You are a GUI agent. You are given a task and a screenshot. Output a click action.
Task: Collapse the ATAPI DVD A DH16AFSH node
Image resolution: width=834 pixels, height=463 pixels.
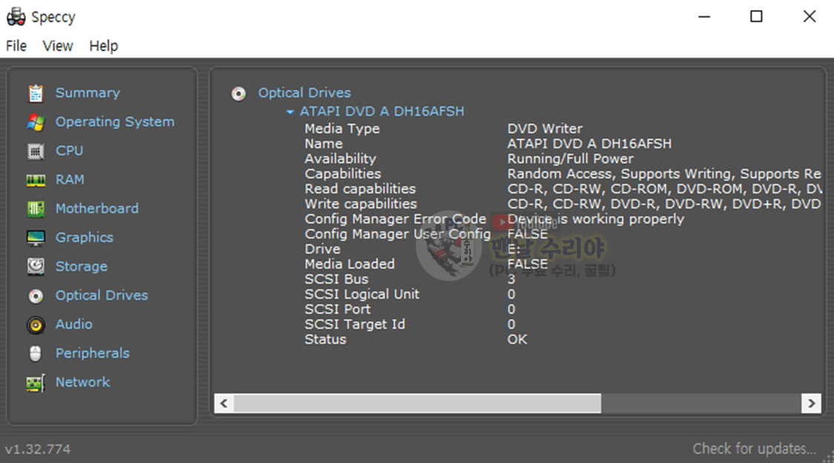pyautogui.click(x=290, y=112)
